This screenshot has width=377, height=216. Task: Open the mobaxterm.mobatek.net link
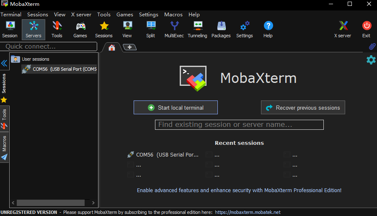[248, 212]
